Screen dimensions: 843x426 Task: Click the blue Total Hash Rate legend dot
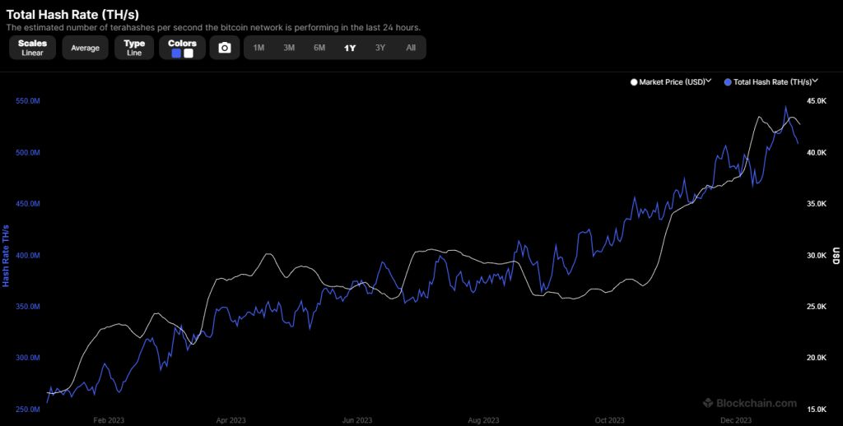pos(727,82)
